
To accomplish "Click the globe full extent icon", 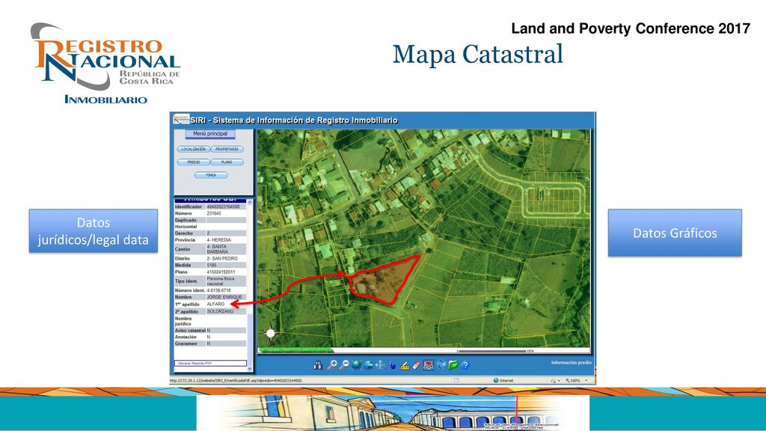I will click(356, 365).
